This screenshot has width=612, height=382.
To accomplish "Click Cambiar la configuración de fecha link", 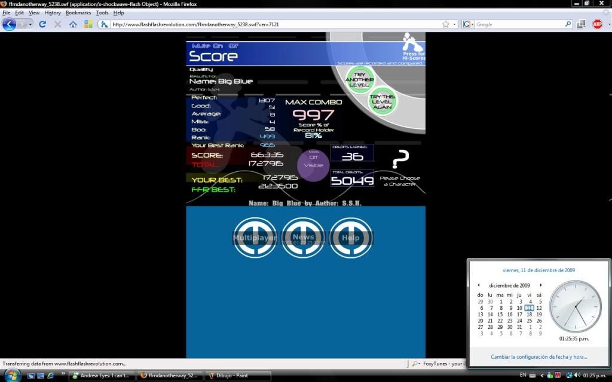I will click(x=538, y=357).
